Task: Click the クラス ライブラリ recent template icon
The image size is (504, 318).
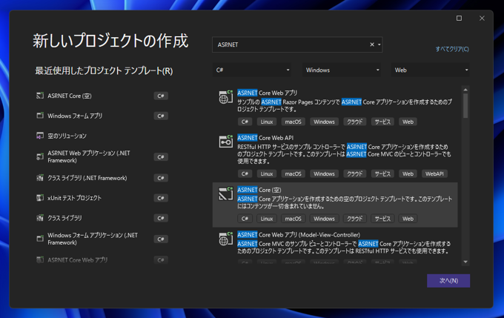Action: pos(40,218)
